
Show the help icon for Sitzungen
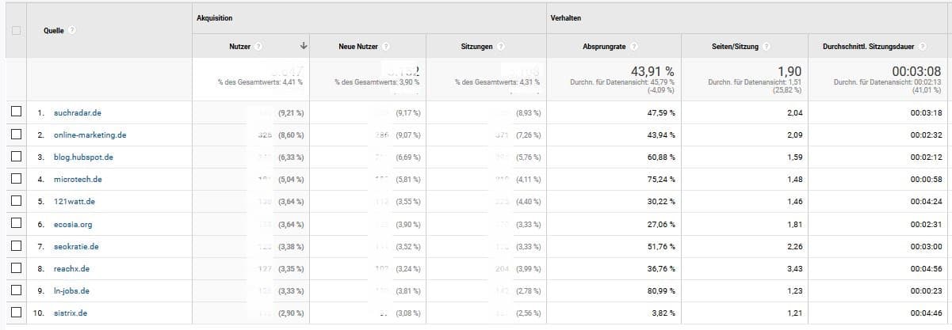[501, 47]
